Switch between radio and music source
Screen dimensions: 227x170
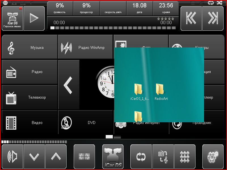tap(163, 157)
